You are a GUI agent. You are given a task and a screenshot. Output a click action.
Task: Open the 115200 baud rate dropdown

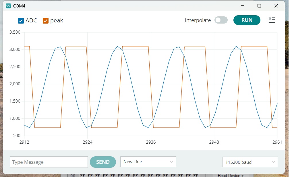pos(249,162)
